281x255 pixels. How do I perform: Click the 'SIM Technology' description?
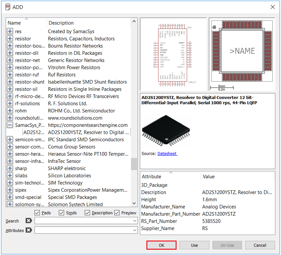[65, 183]
